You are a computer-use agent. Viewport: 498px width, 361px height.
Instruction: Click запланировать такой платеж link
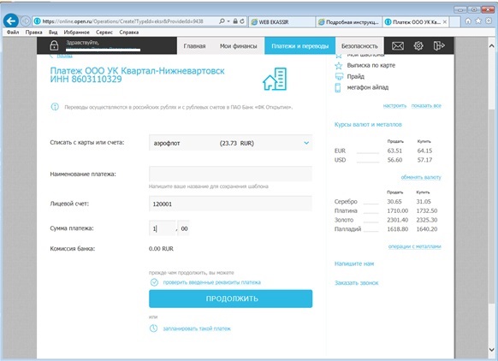pos(197,328)
